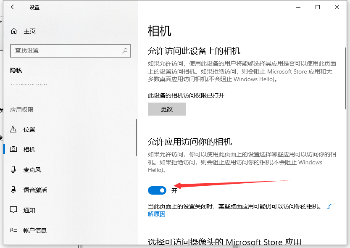
Task: Click the location pin icon in the sidebar
Action: pos(14,129)
